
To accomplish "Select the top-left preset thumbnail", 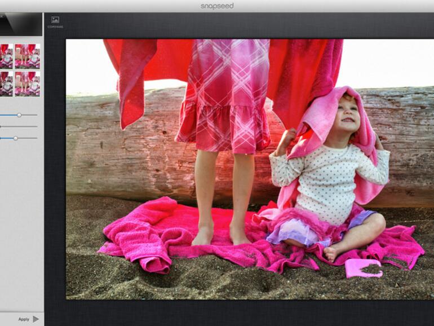I will 6,56.
